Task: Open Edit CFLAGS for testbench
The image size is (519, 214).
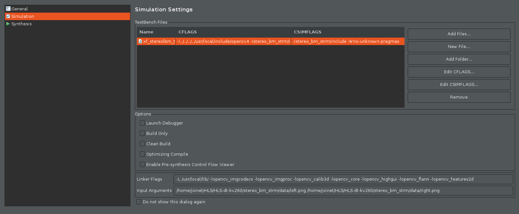Action: point(459,72)
